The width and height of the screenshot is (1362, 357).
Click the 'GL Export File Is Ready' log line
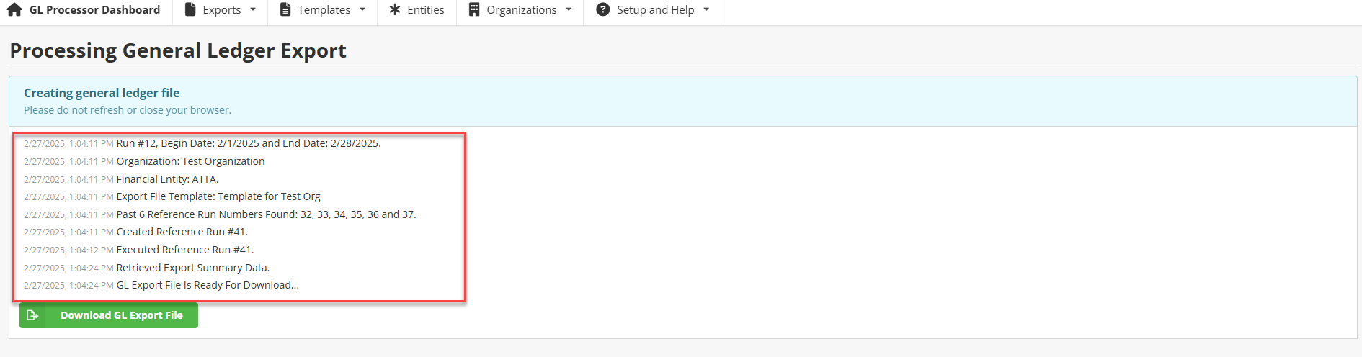[x=208, y=285]
